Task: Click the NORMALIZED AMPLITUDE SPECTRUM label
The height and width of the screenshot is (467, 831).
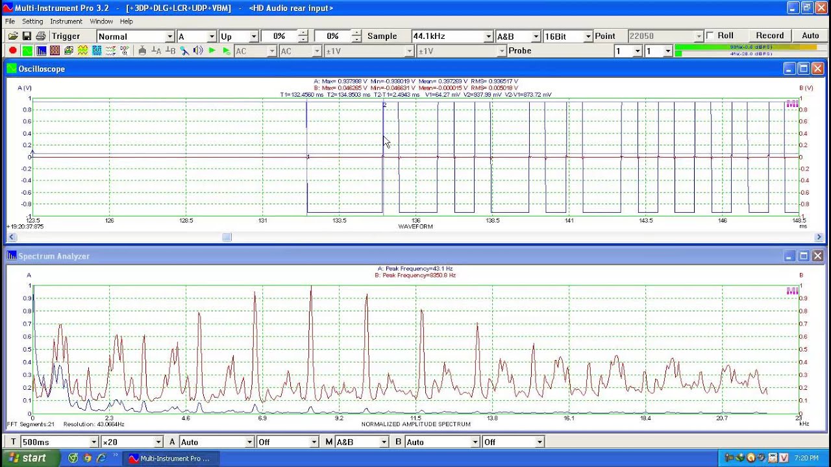Action: click(x=416, y=424)
